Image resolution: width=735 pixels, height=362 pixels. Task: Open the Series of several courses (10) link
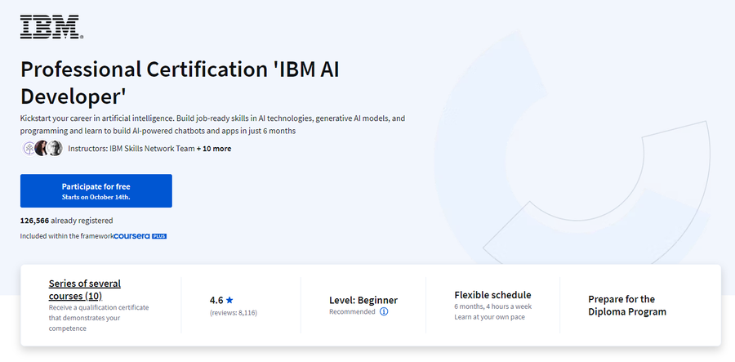[x=85, y=290]
